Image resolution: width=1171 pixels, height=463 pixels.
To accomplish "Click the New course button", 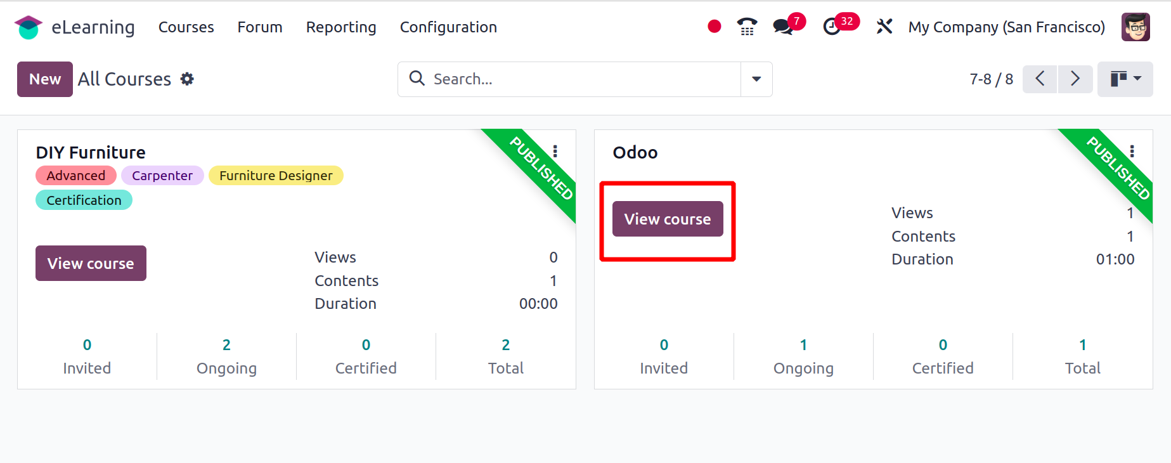I will (x=45, y=79).
